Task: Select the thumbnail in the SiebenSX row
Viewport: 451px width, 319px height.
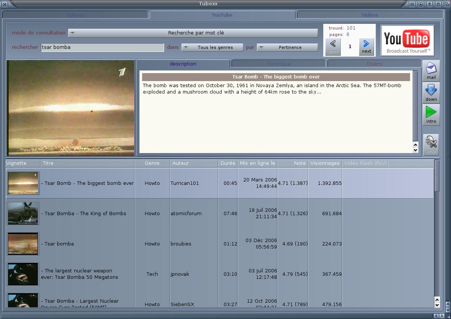Action: coord(23,300)
